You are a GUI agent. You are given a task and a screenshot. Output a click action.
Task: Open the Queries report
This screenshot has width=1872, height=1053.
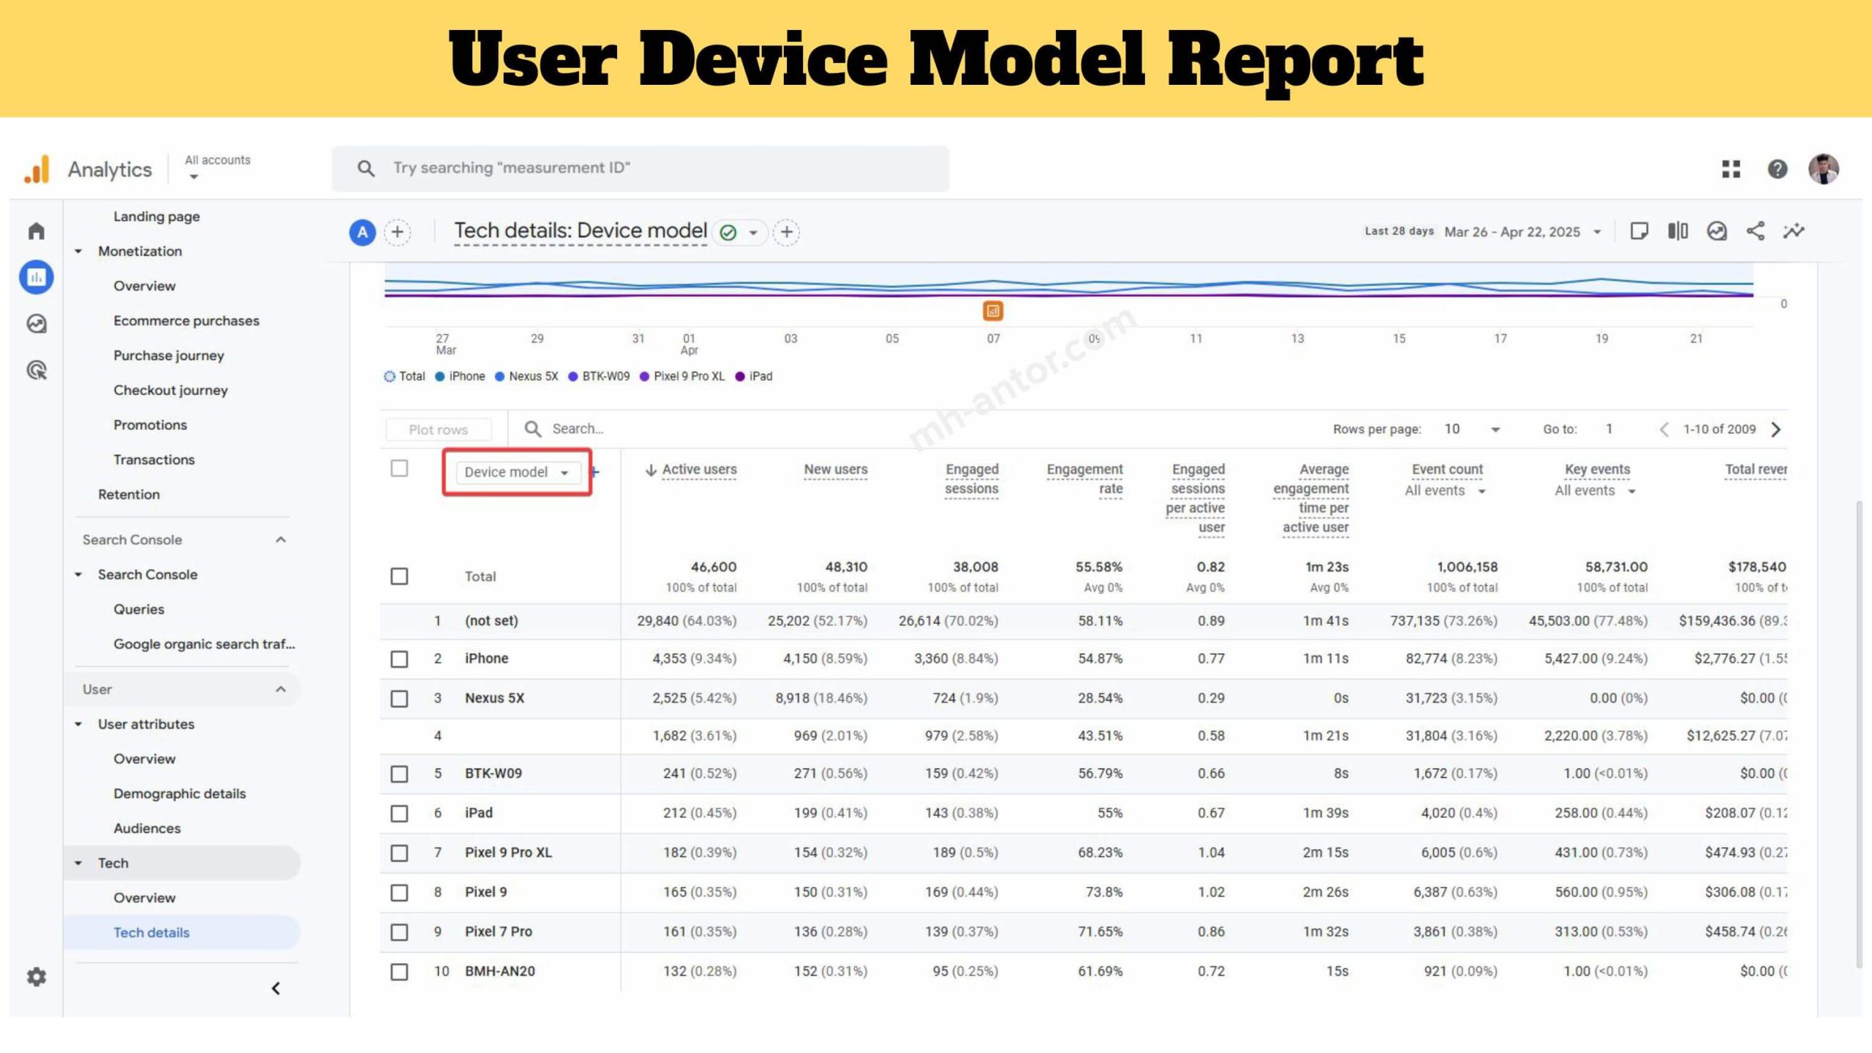pyautogui.click(x=139, y=609)
